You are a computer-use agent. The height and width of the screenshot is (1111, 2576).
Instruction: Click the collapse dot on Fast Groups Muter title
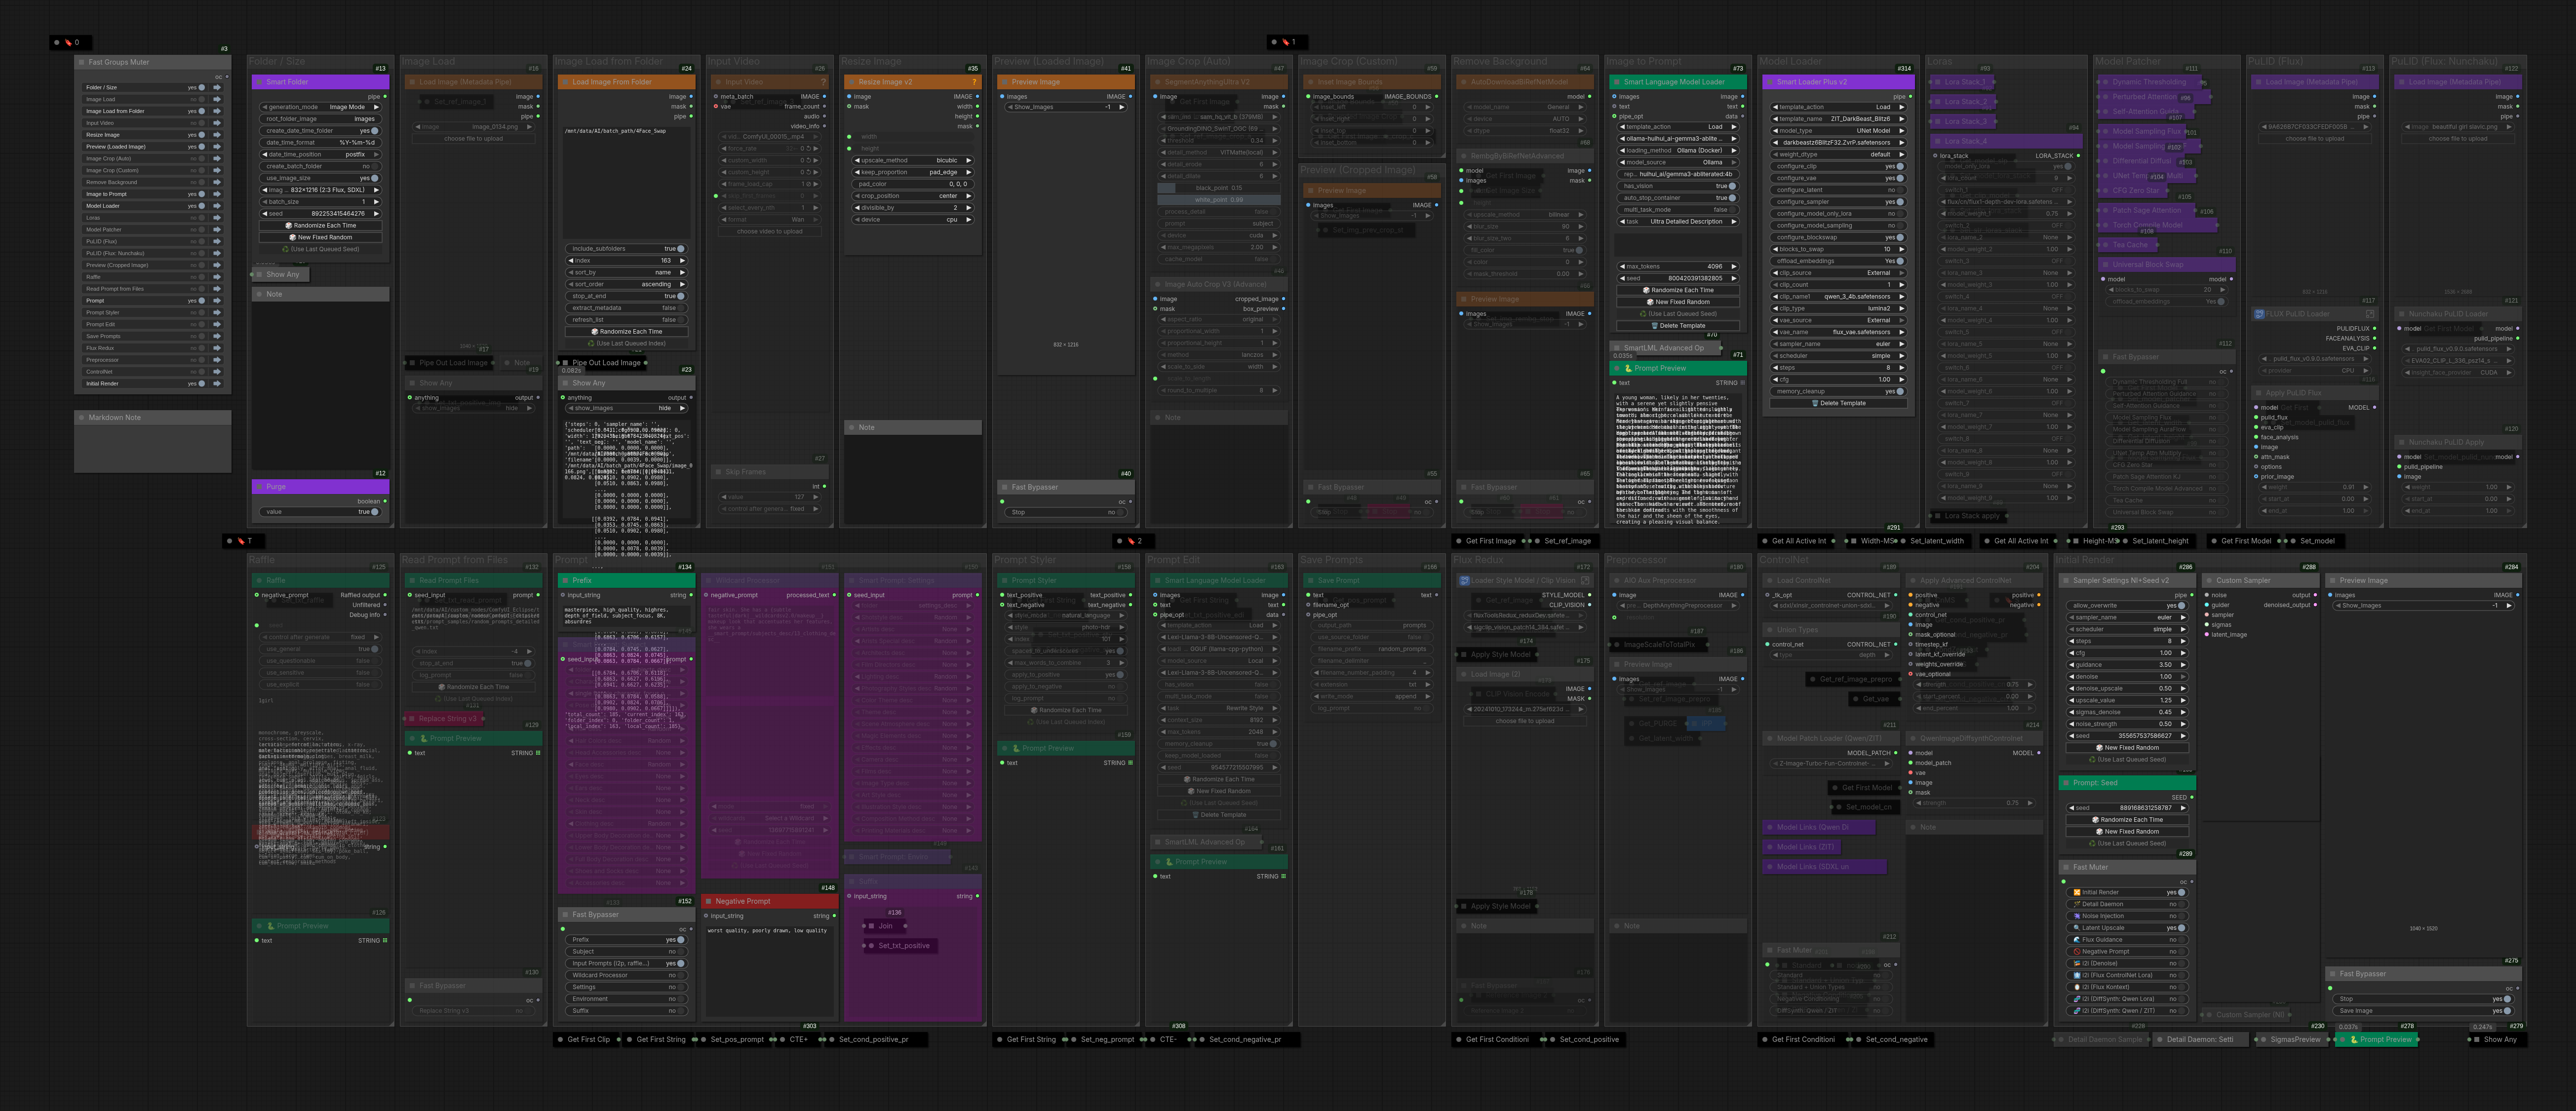81,62
